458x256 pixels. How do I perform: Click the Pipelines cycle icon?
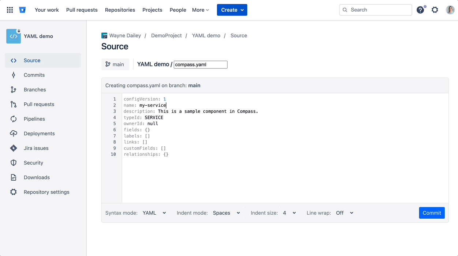[14, 119]
